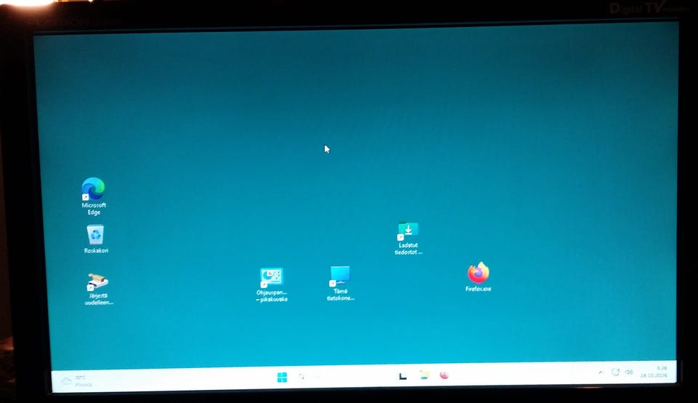
Task: Launch Firefox from the taskbar
Action: pos(444,375)
